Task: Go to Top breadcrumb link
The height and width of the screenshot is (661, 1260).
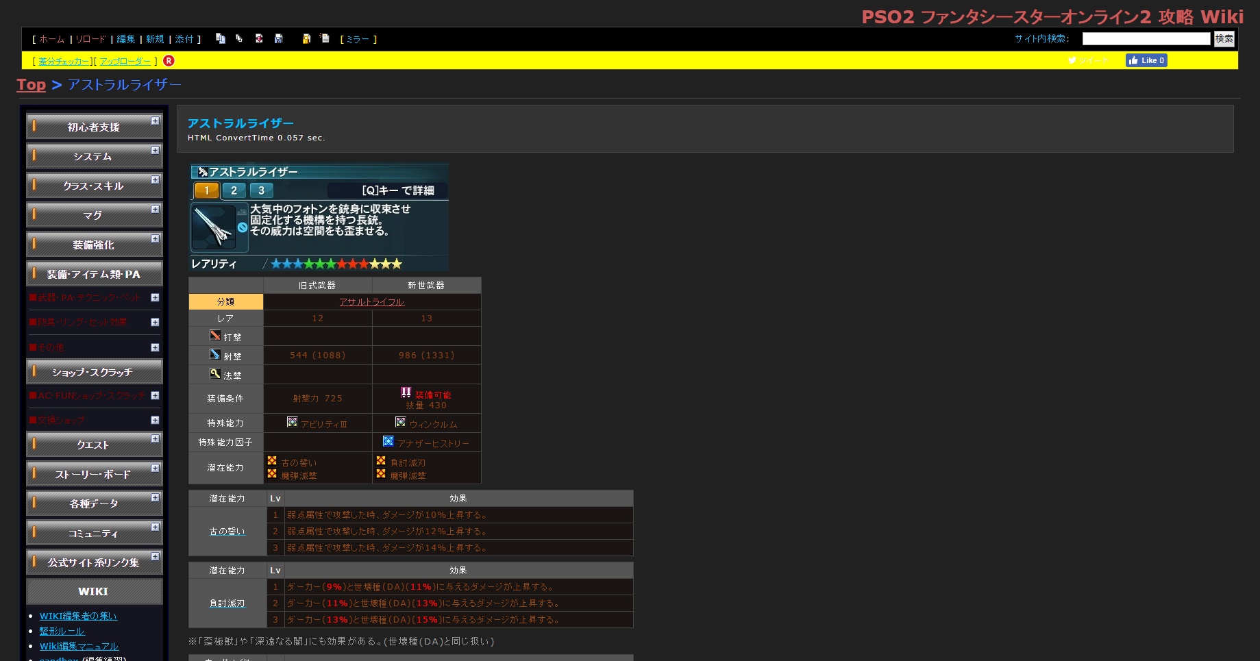Action: point(32,84)
